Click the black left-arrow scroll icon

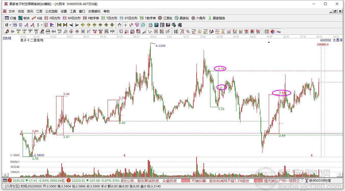pos(71,25)
